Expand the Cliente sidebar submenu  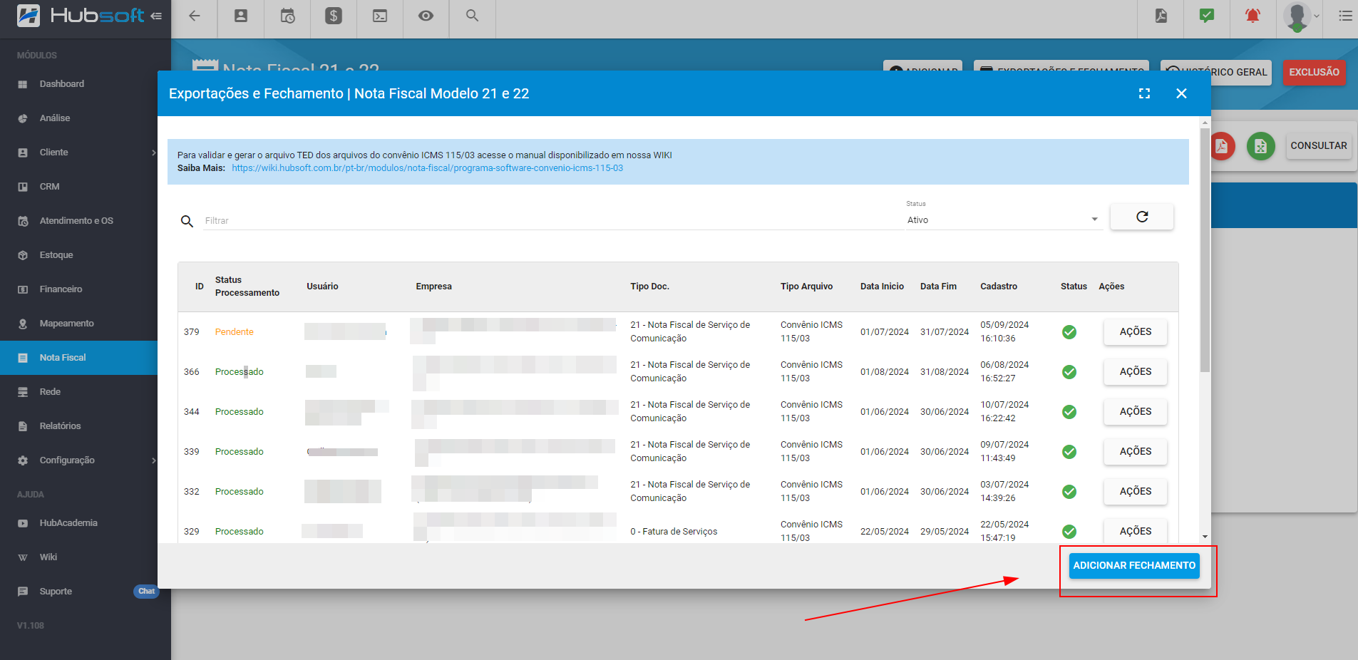coord(153,153)
